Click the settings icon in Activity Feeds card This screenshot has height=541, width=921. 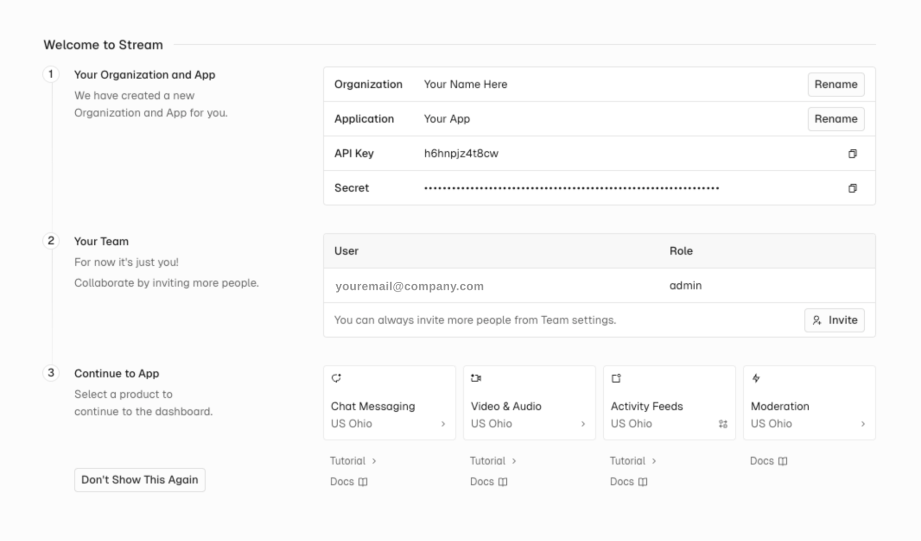[x=723, y=424]
